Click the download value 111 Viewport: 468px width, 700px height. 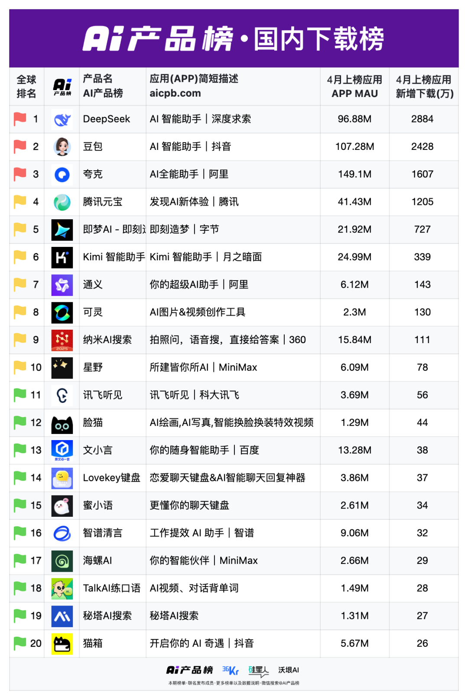[x=422, y=340]
